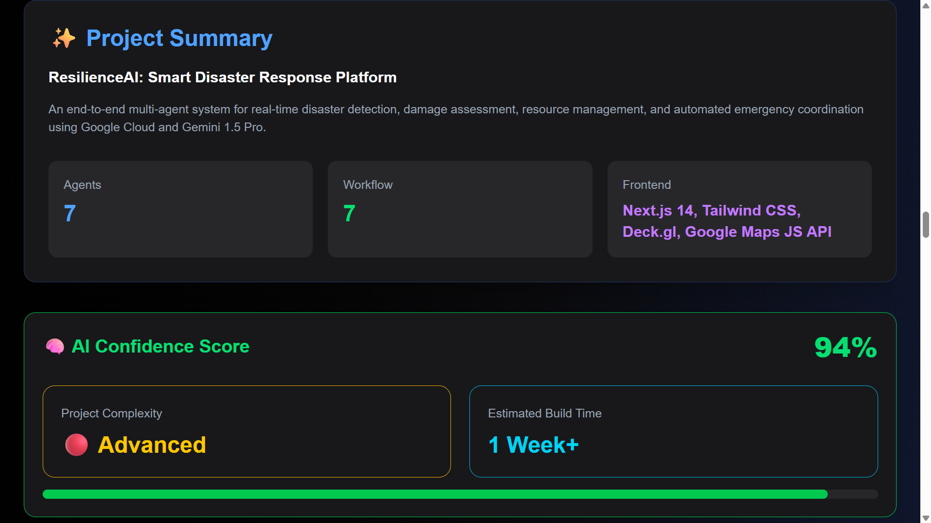Viewport: 931px width, 523px height.
Task: Click the 1 Week+ build time value
Action: (533, 445)
